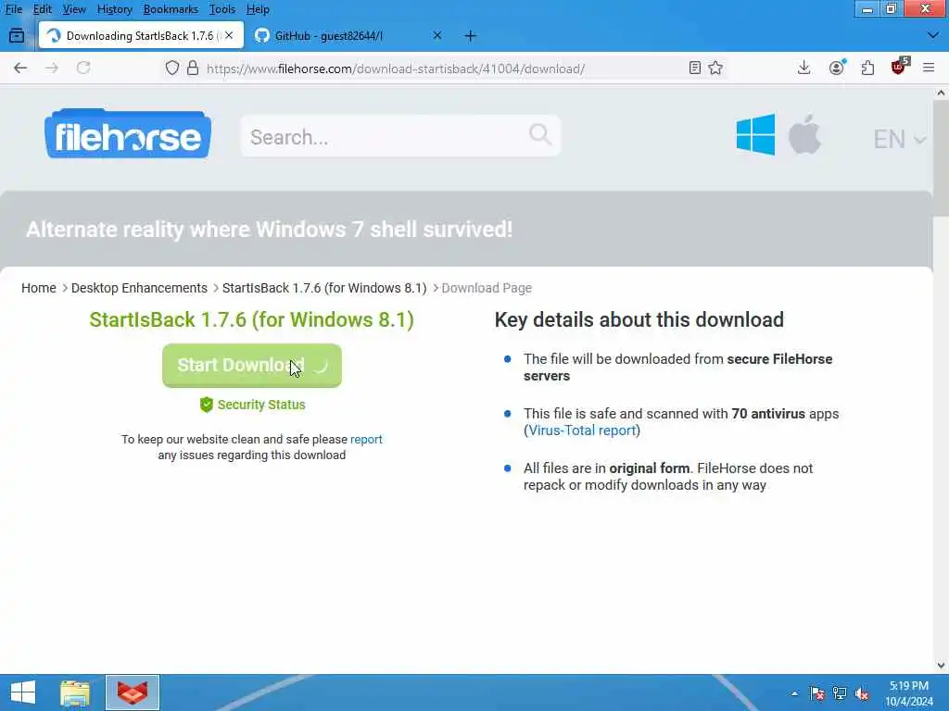Close the Downloading StartIsBack tab
This screenshot has width=949, height=711.
[229, 36]
